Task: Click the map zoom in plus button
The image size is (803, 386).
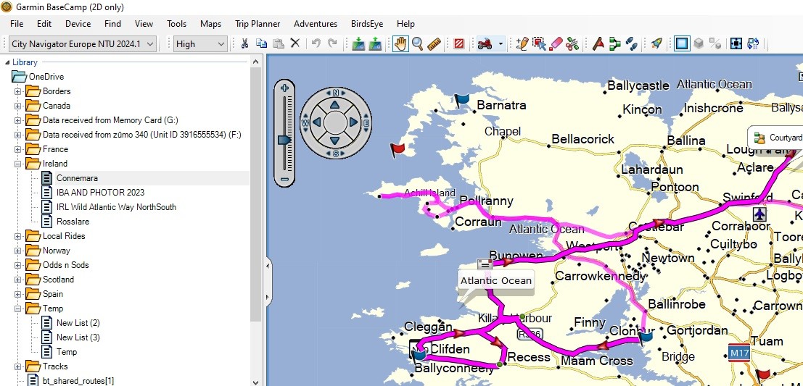Action: (x=284, y=88)
